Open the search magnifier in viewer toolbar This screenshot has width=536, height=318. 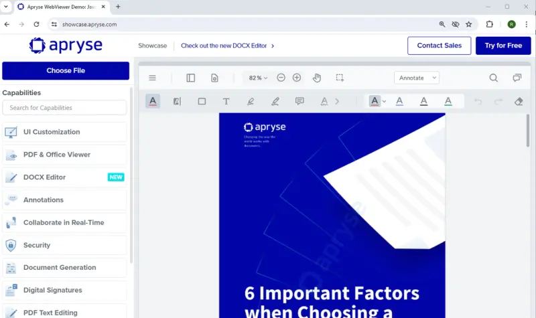(x=493, y=78)
